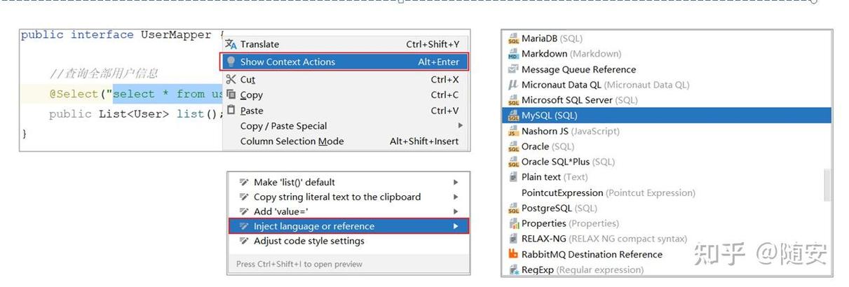Expand the Add 'value=' submenu arrow

[x=456, y=211]
